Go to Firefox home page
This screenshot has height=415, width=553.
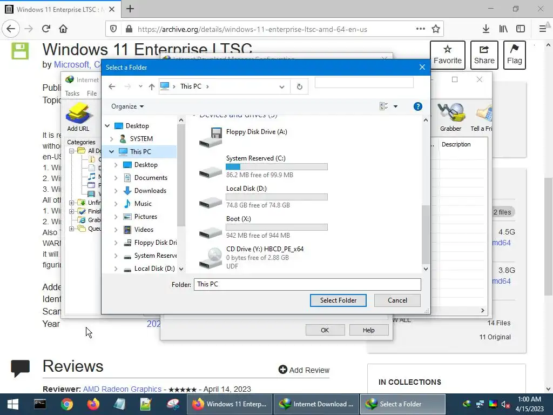(x=63, y=29)
